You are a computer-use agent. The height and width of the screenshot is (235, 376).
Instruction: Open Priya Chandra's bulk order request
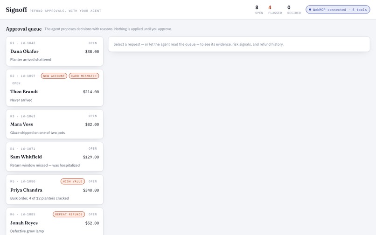55,190
